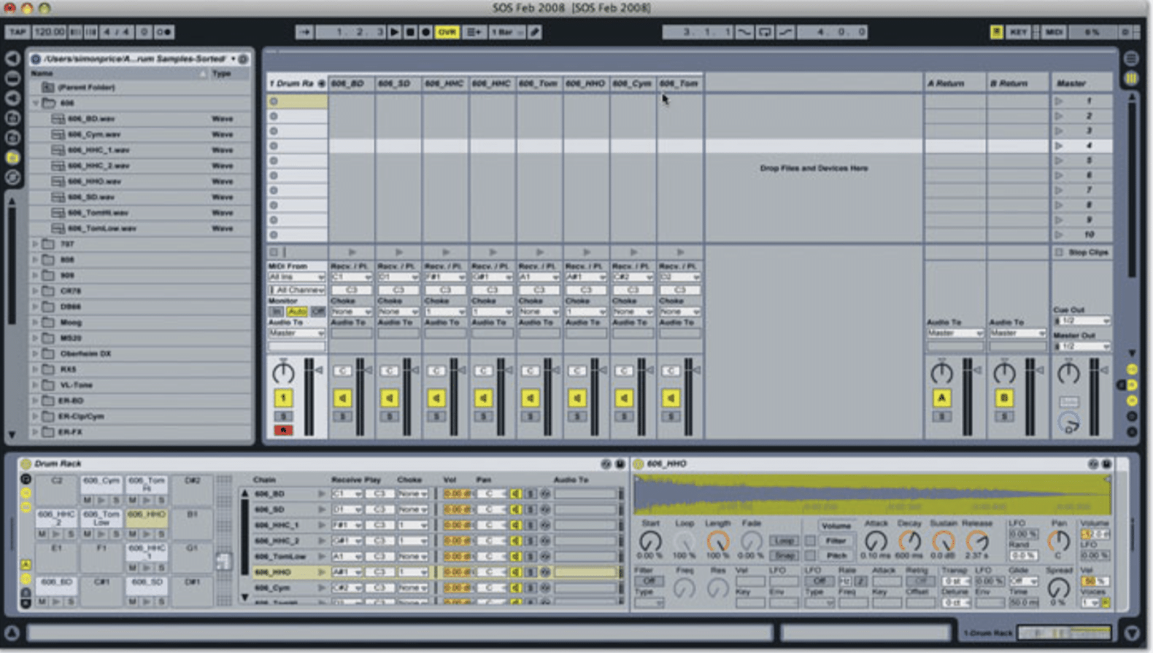Image resolution: width=1153 pixels, height=653 pixels.
Task: Click the Simpler Snap button
Action: pyautogui.click(x=784, y=555)
